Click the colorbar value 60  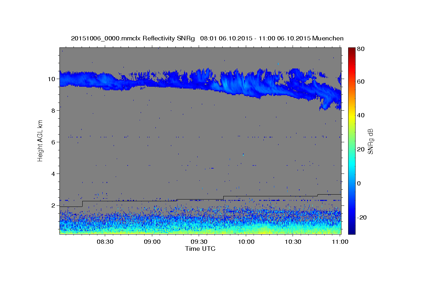tap(360, 81)
